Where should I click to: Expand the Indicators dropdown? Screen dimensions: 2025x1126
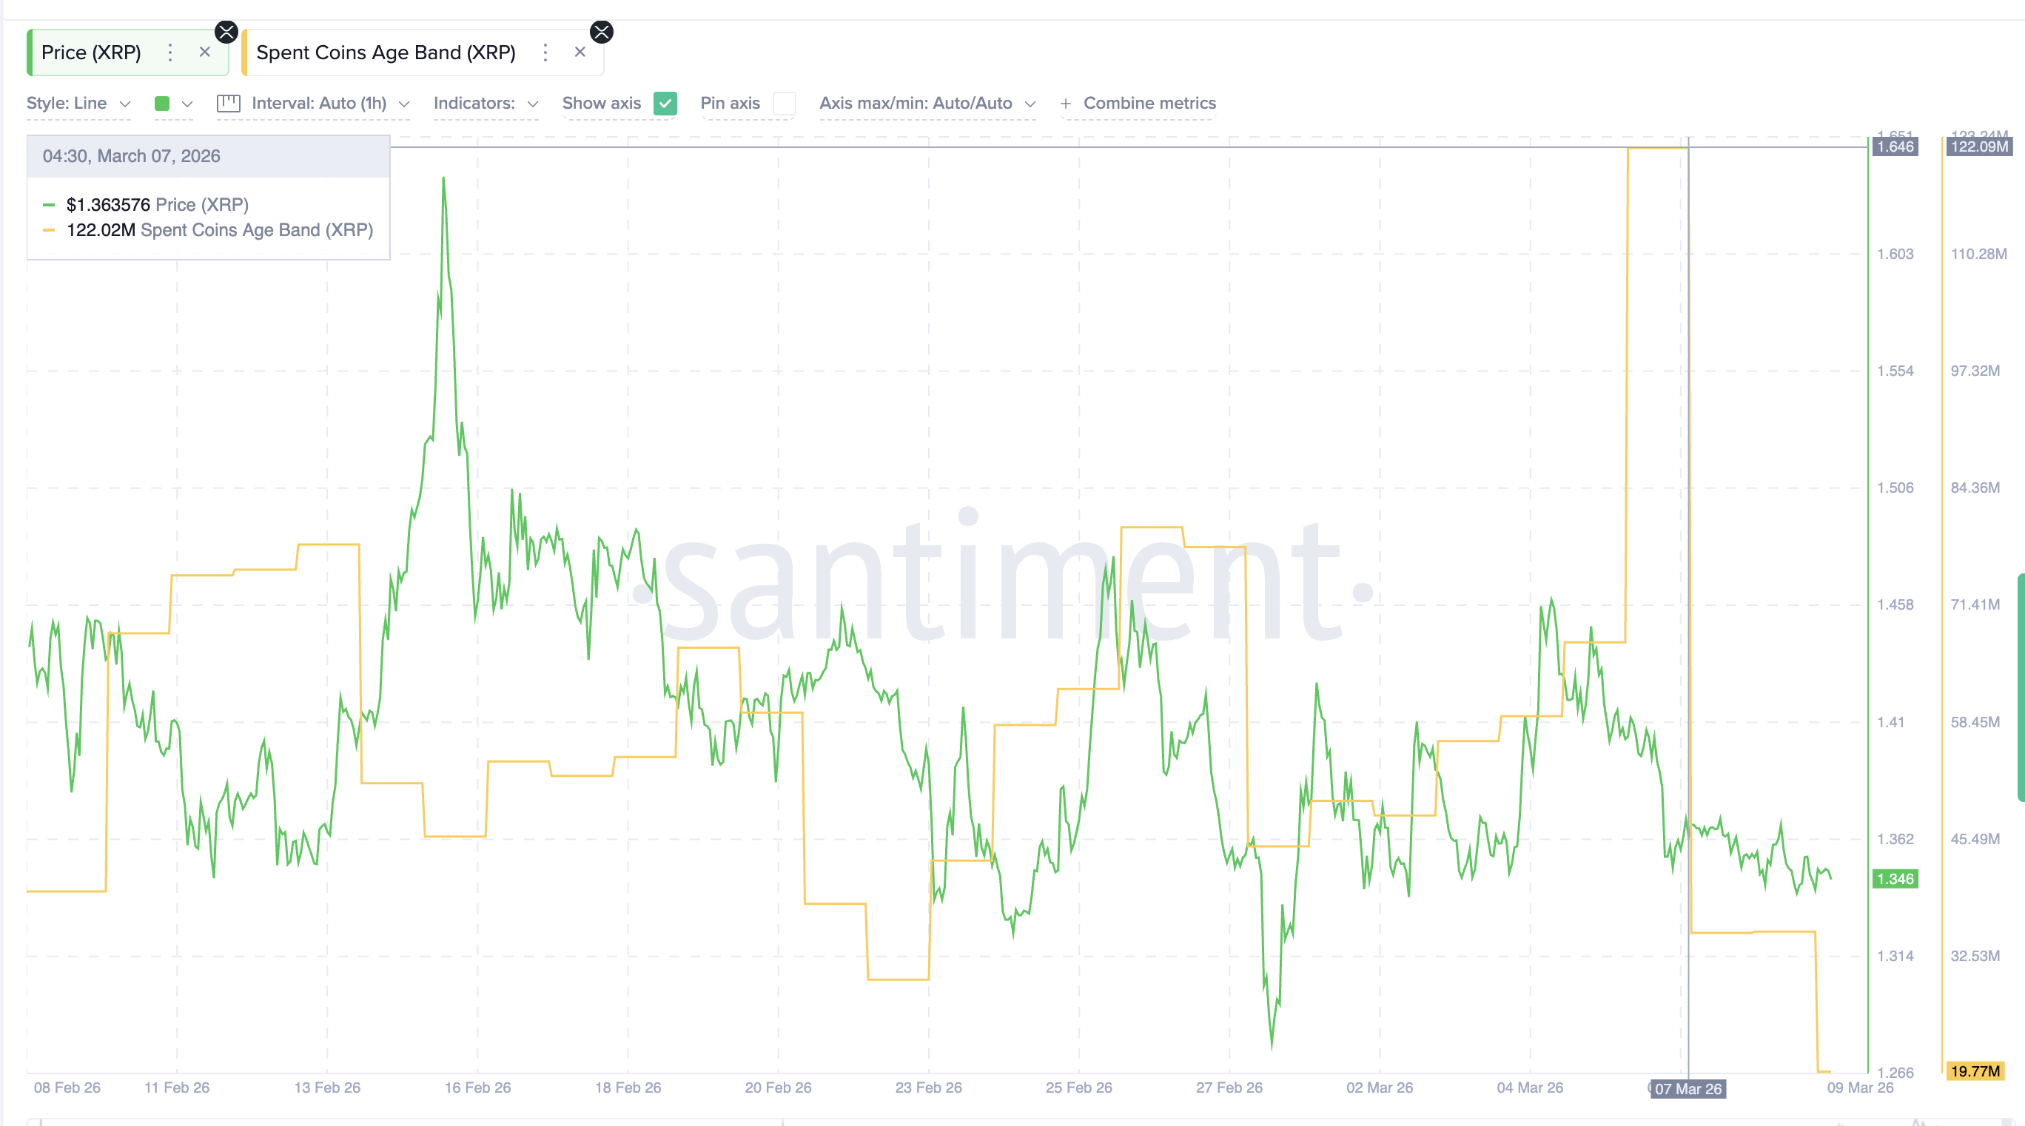coord(484,103)
